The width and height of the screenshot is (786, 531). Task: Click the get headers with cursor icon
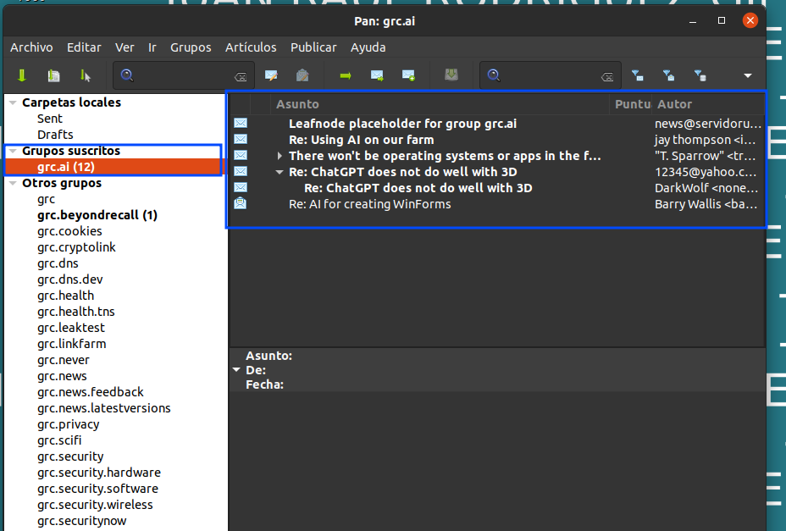86,75
